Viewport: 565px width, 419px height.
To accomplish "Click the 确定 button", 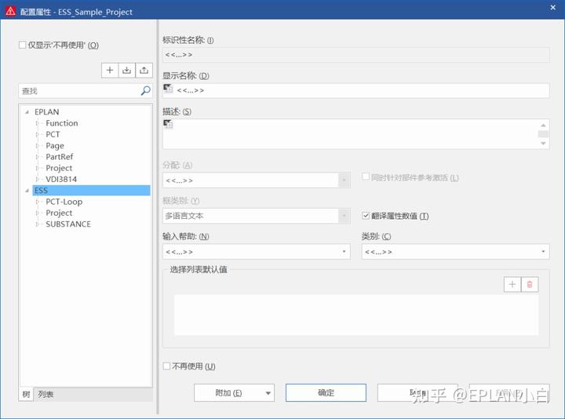I will (326, 392).
